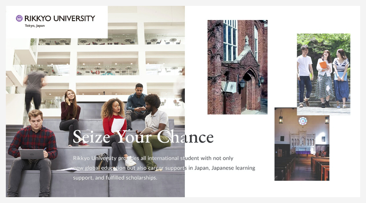Click the hanging lamp at chapel's left side

(281, 118)
